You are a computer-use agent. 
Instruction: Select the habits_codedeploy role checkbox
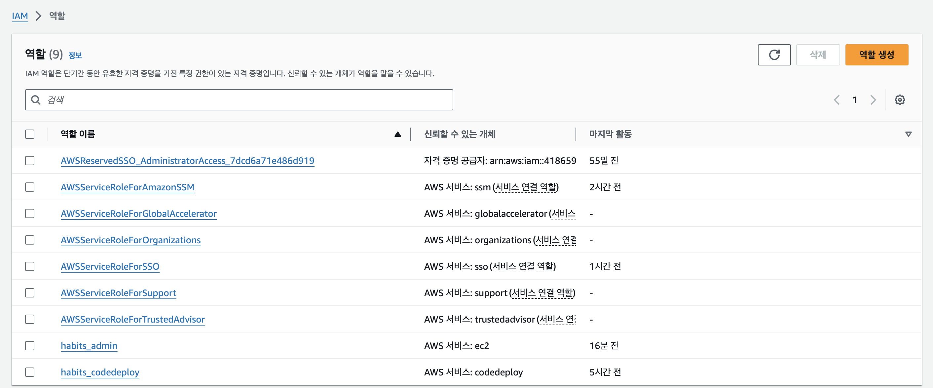point(30,372)
